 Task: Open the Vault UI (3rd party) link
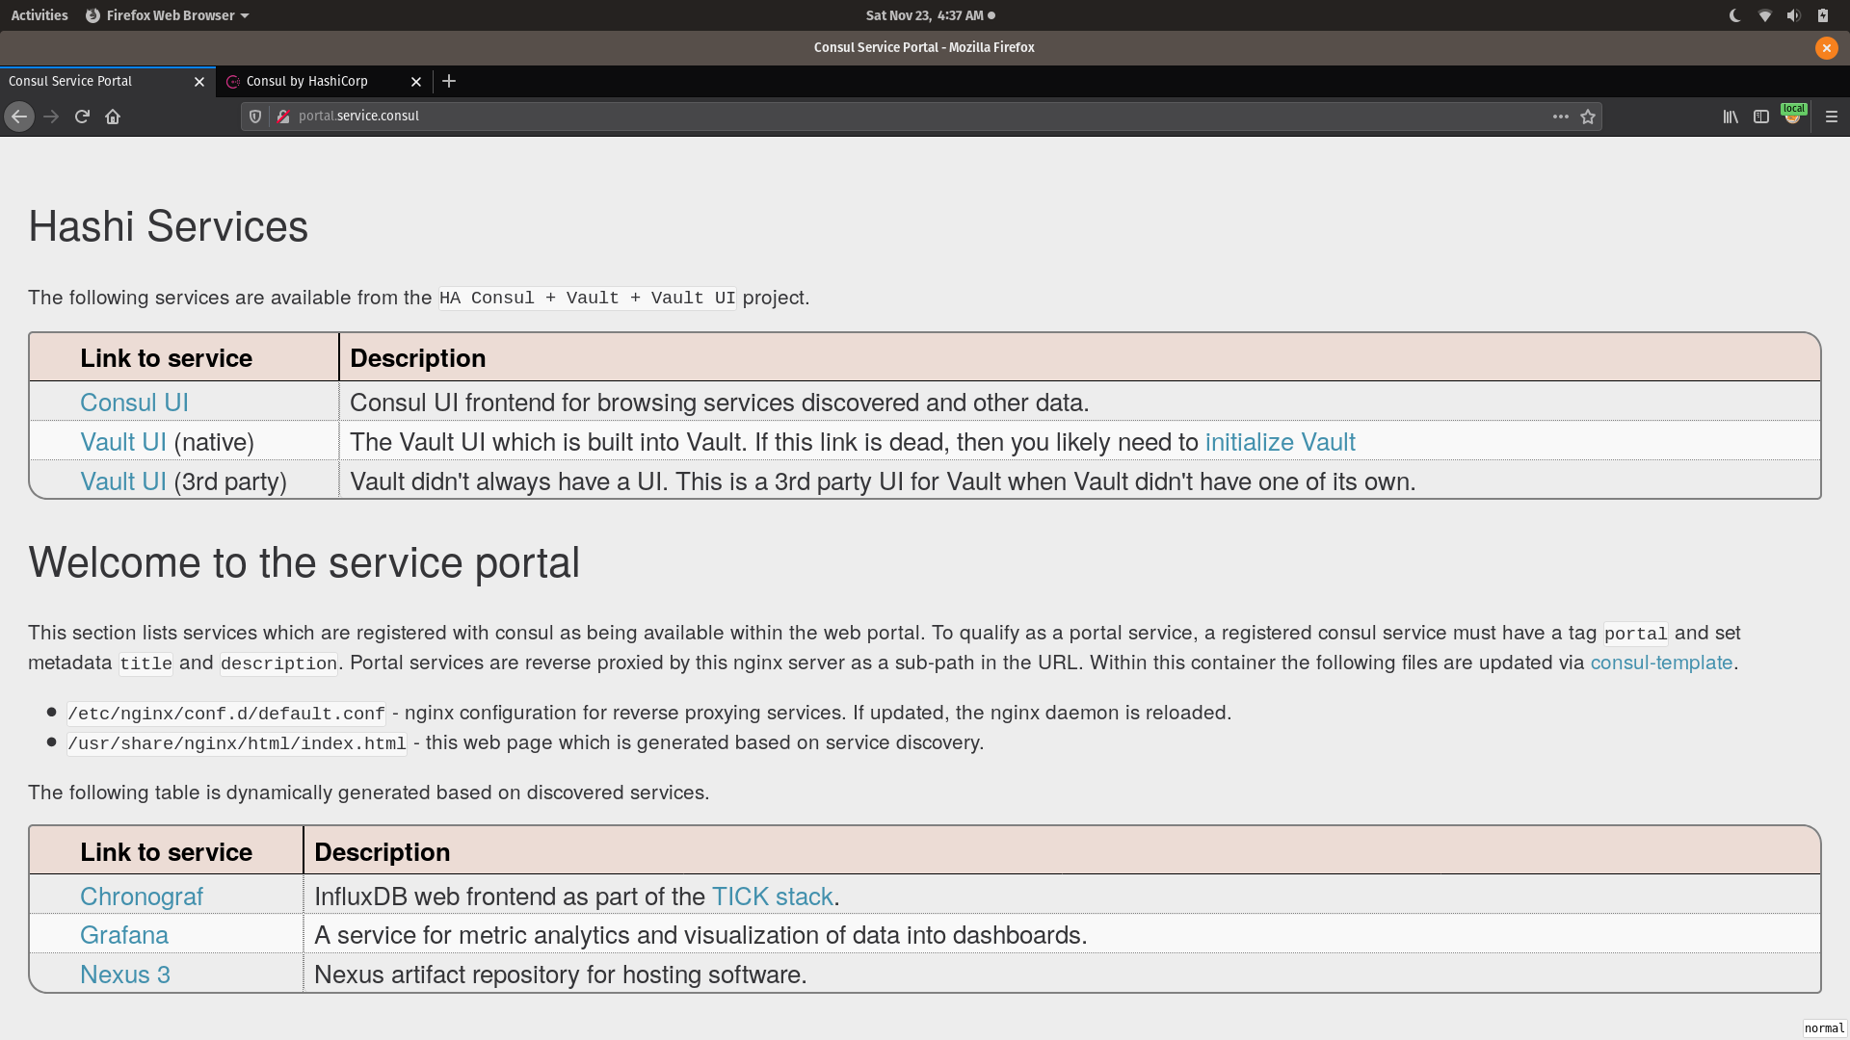pyautogui.click(x=123, y=481)
